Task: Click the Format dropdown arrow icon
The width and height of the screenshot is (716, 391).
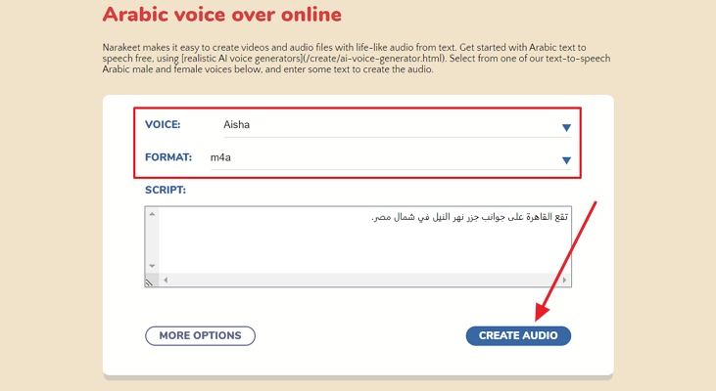Action: point(566,160)
